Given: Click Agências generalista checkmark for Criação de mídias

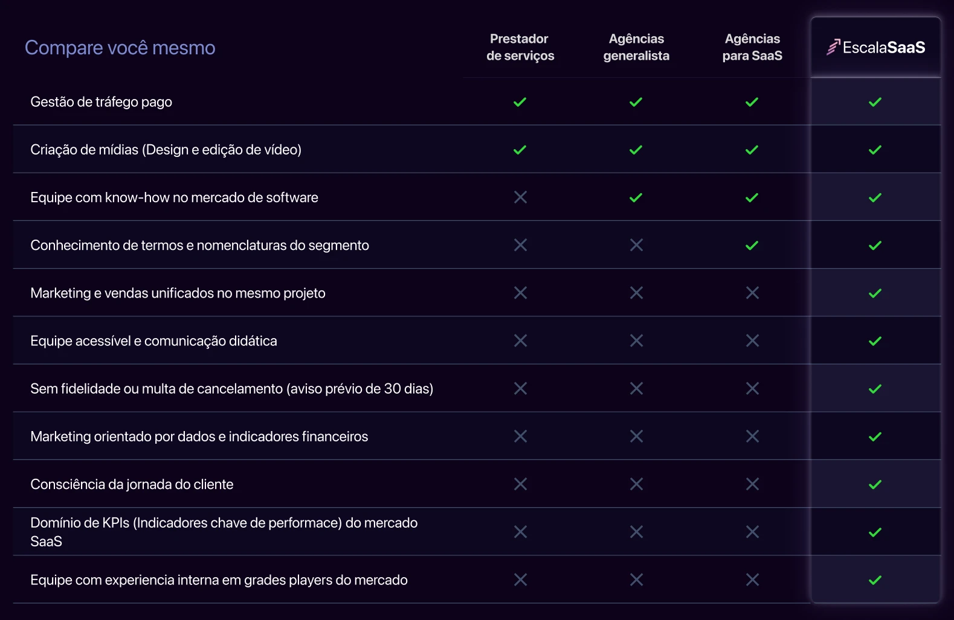Looking at the screenshot, I should click(636, 150).
